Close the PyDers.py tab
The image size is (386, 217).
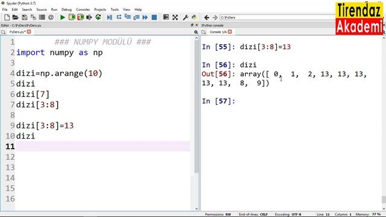[x=29, y=32]
